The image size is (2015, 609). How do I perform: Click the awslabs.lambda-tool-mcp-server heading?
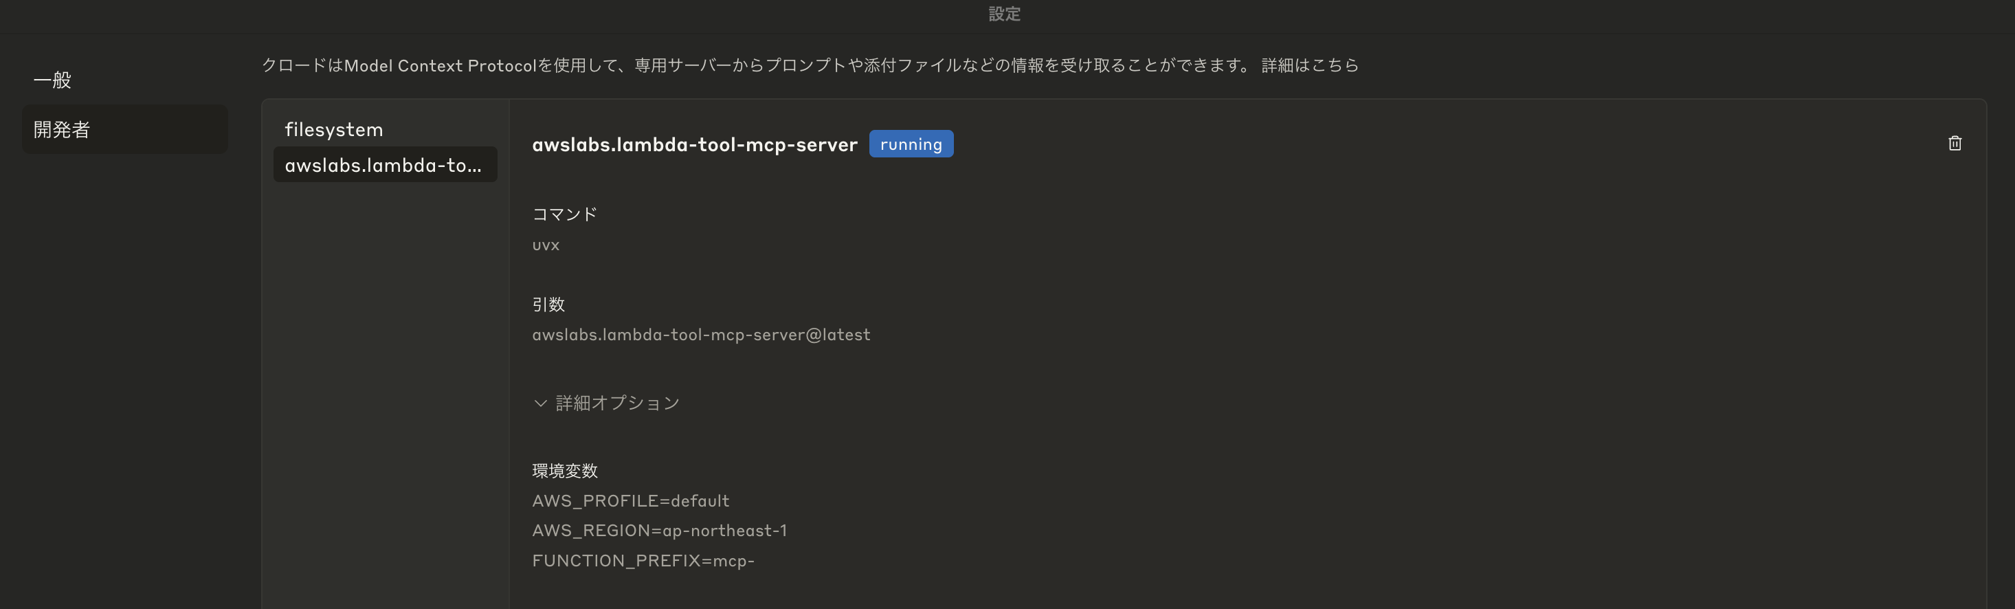click(x=695, y=145)
